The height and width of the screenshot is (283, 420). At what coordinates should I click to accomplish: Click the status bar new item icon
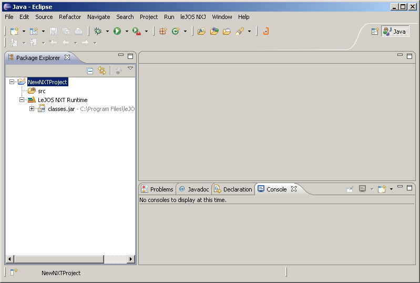click(x=14, y=272)
